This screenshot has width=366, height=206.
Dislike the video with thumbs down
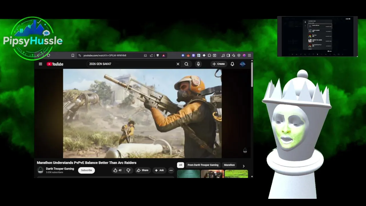(129, 170)
